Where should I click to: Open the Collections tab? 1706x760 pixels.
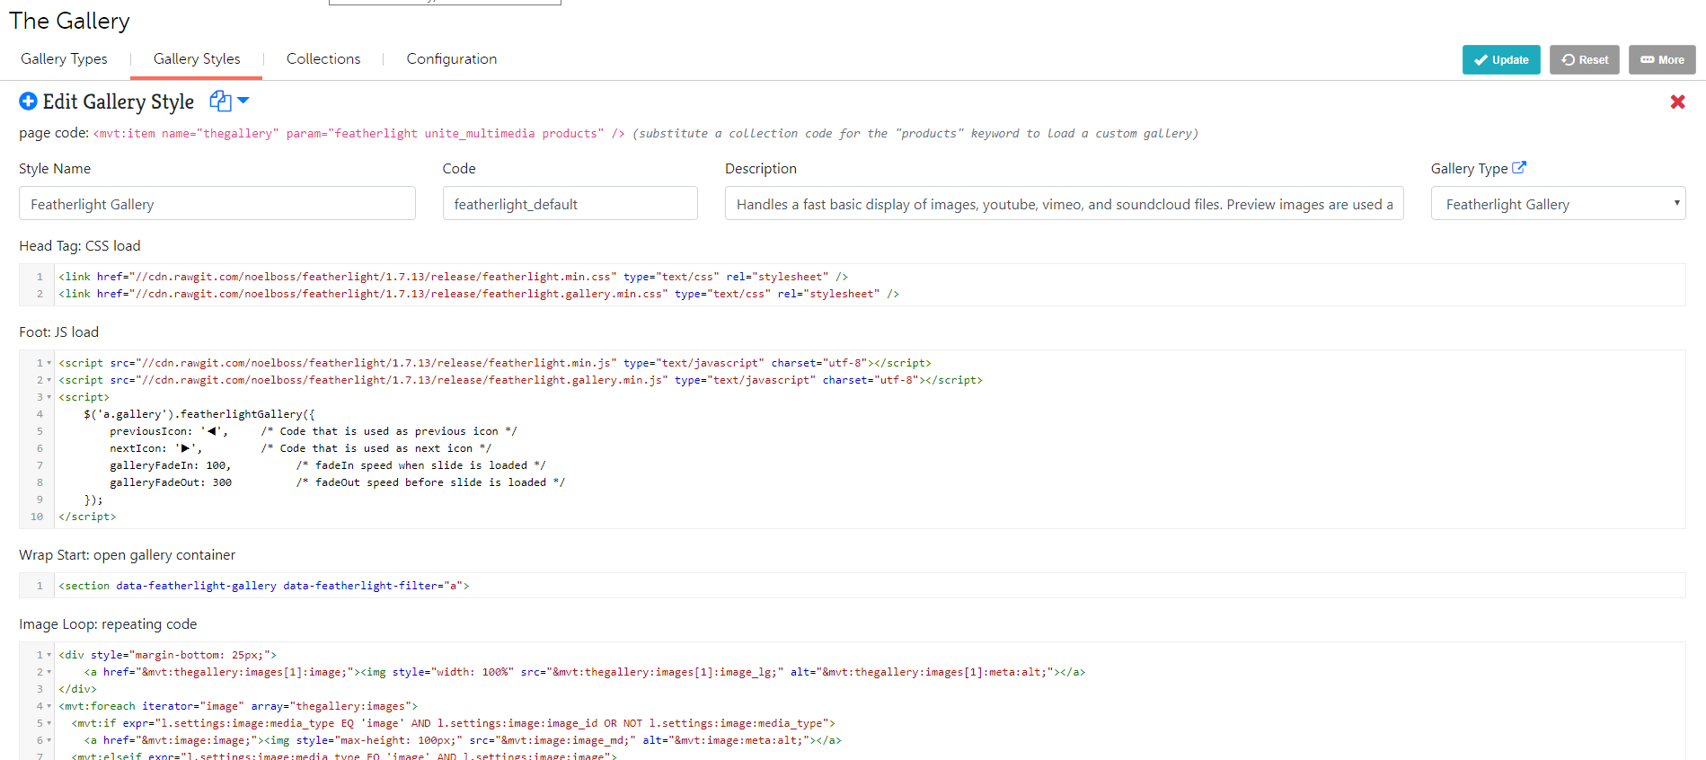point(323,58)
